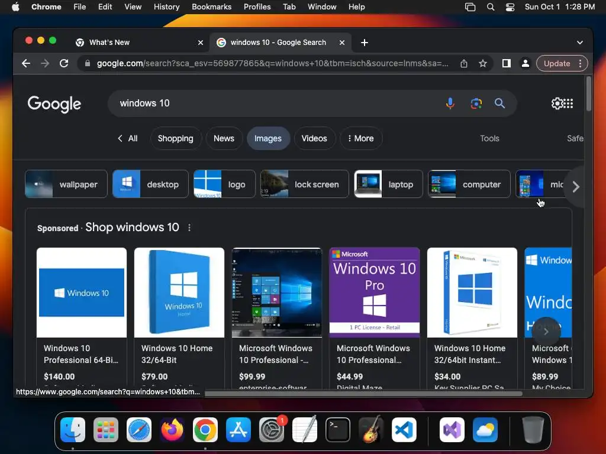Open the Tab menu in menu bar
This screenshot has height=454, width=606.
[289, 7]
